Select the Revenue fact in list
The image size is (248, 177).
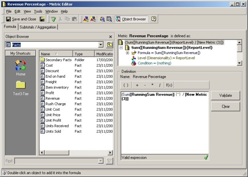pyautogui.click(x=52, y=98)
